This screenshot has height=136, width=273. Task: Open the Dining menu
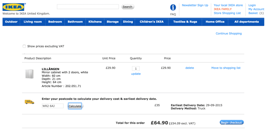click(x=128, y=22)
